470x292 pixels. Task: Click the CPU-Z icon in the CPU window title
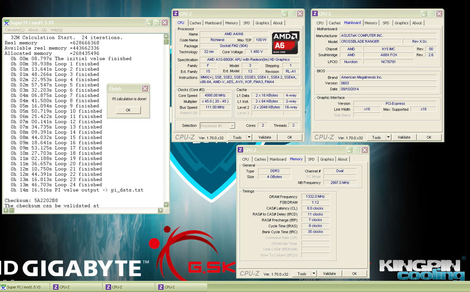click(176, 13)
